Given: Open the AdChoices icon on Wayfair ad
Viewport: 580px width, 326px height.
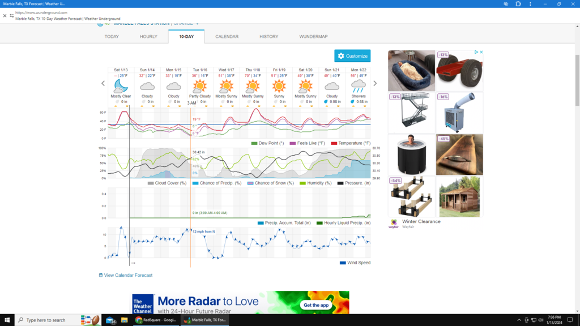Looking at the screenshot, I should (x=476, y=52).
